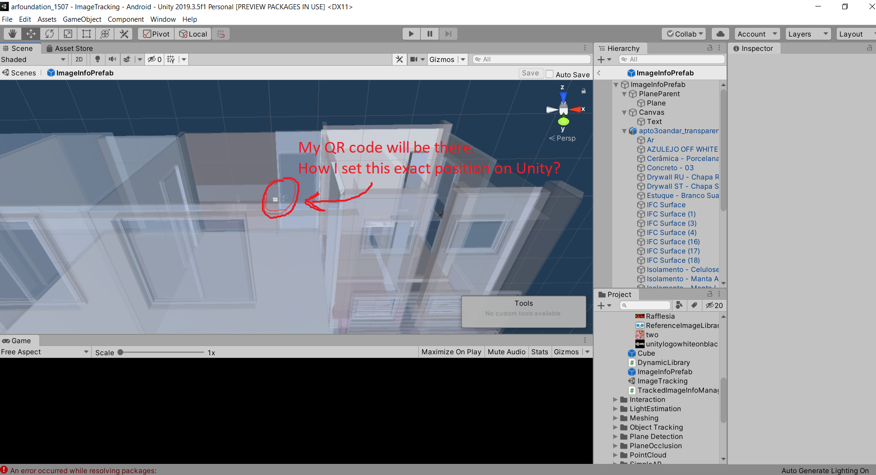Click the scene audio toggle icon
The height and width of the screenshot is (475, 876).
tap(112, 59)
